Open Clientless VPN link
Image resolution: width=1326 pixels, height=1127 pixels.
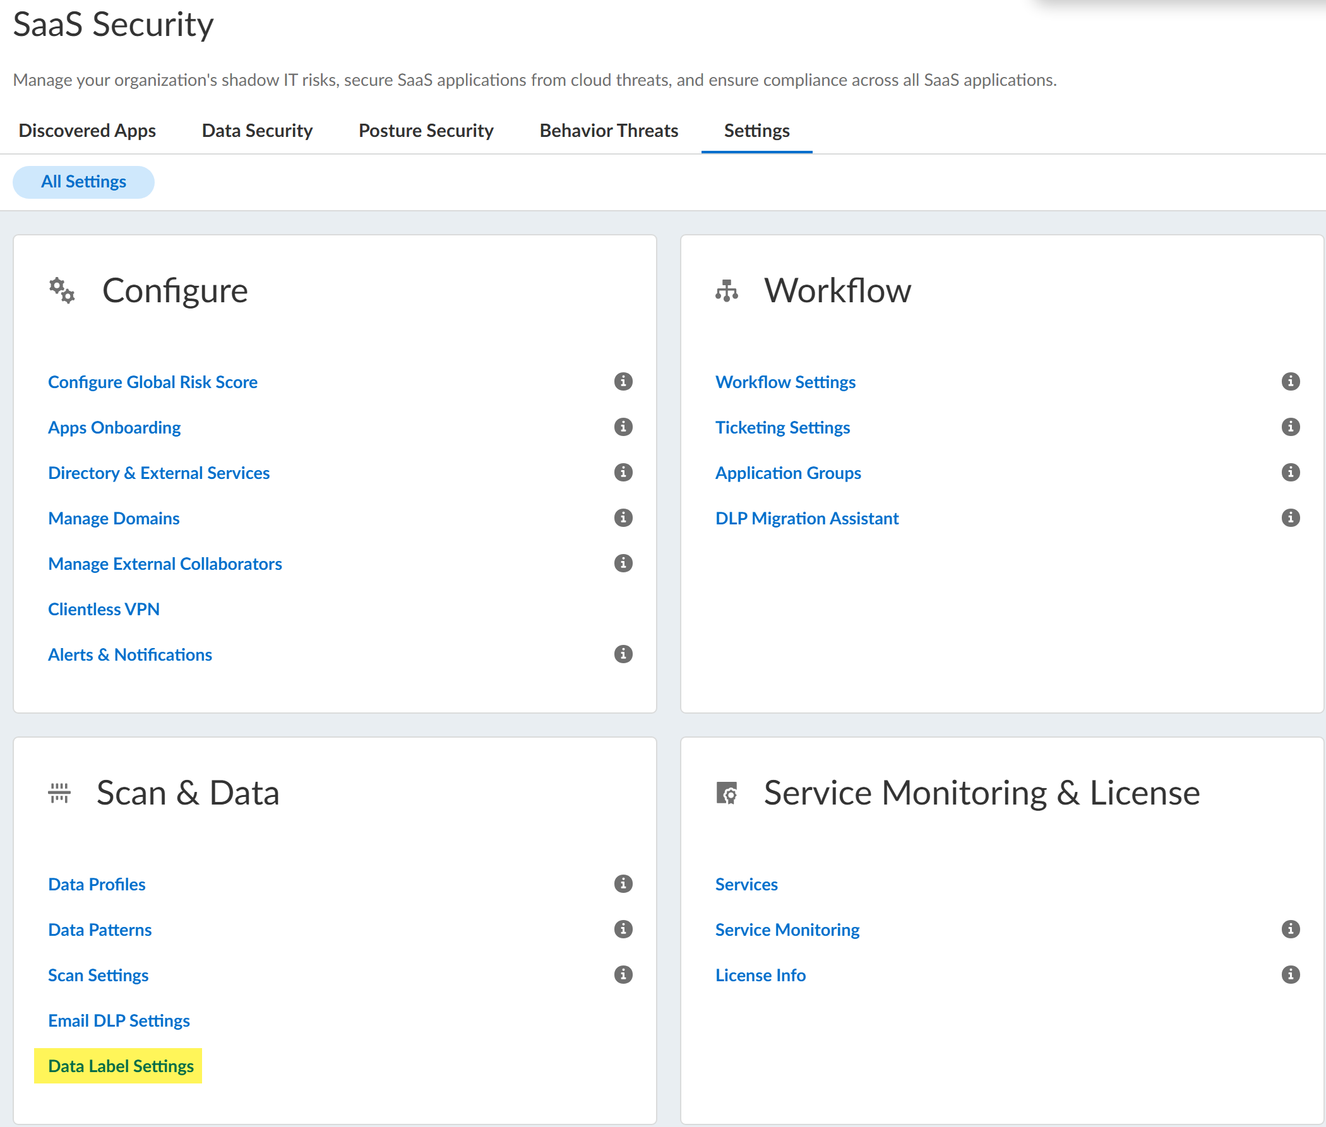click(x=104, y=609)
